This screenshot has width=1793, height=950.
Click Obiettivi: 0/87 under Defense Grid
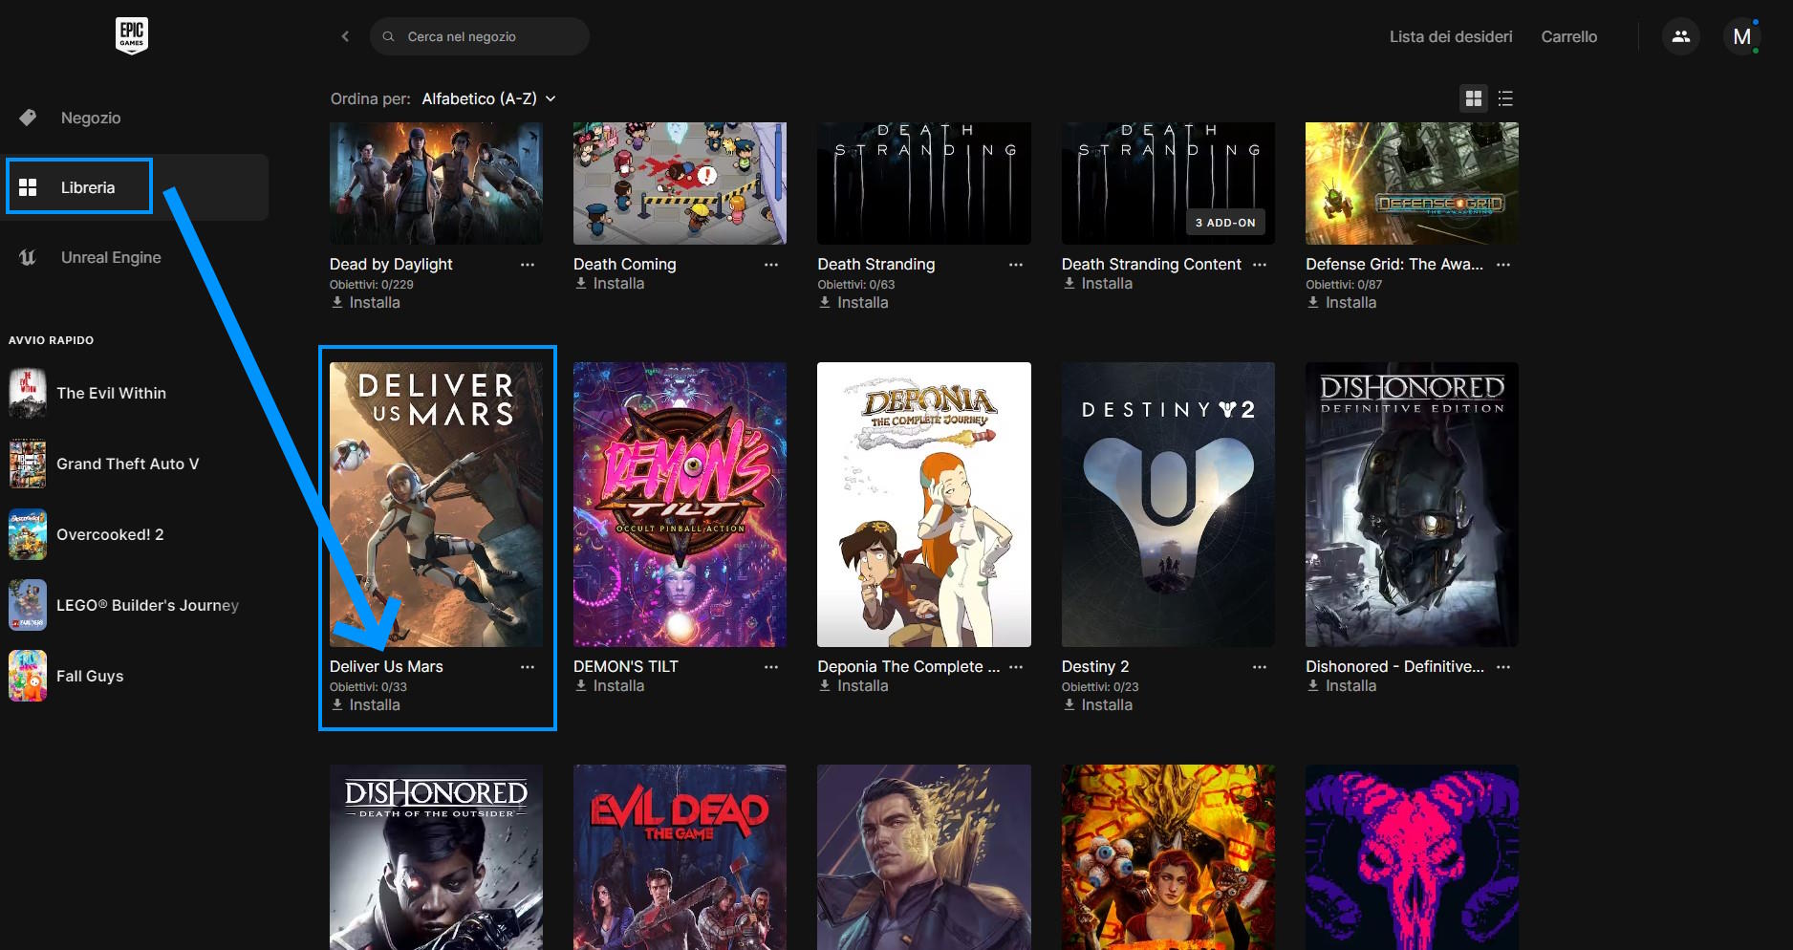1344,284
